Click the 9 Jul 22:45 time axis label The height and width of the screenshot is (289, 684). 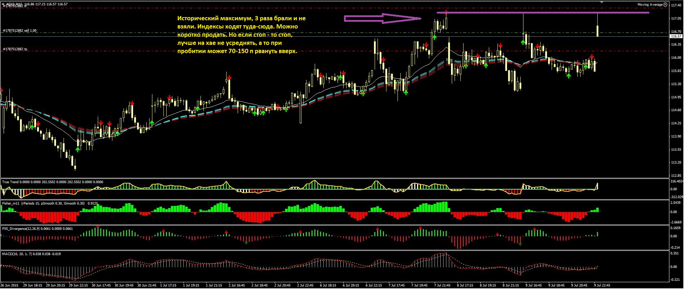(x=602, y=285)
